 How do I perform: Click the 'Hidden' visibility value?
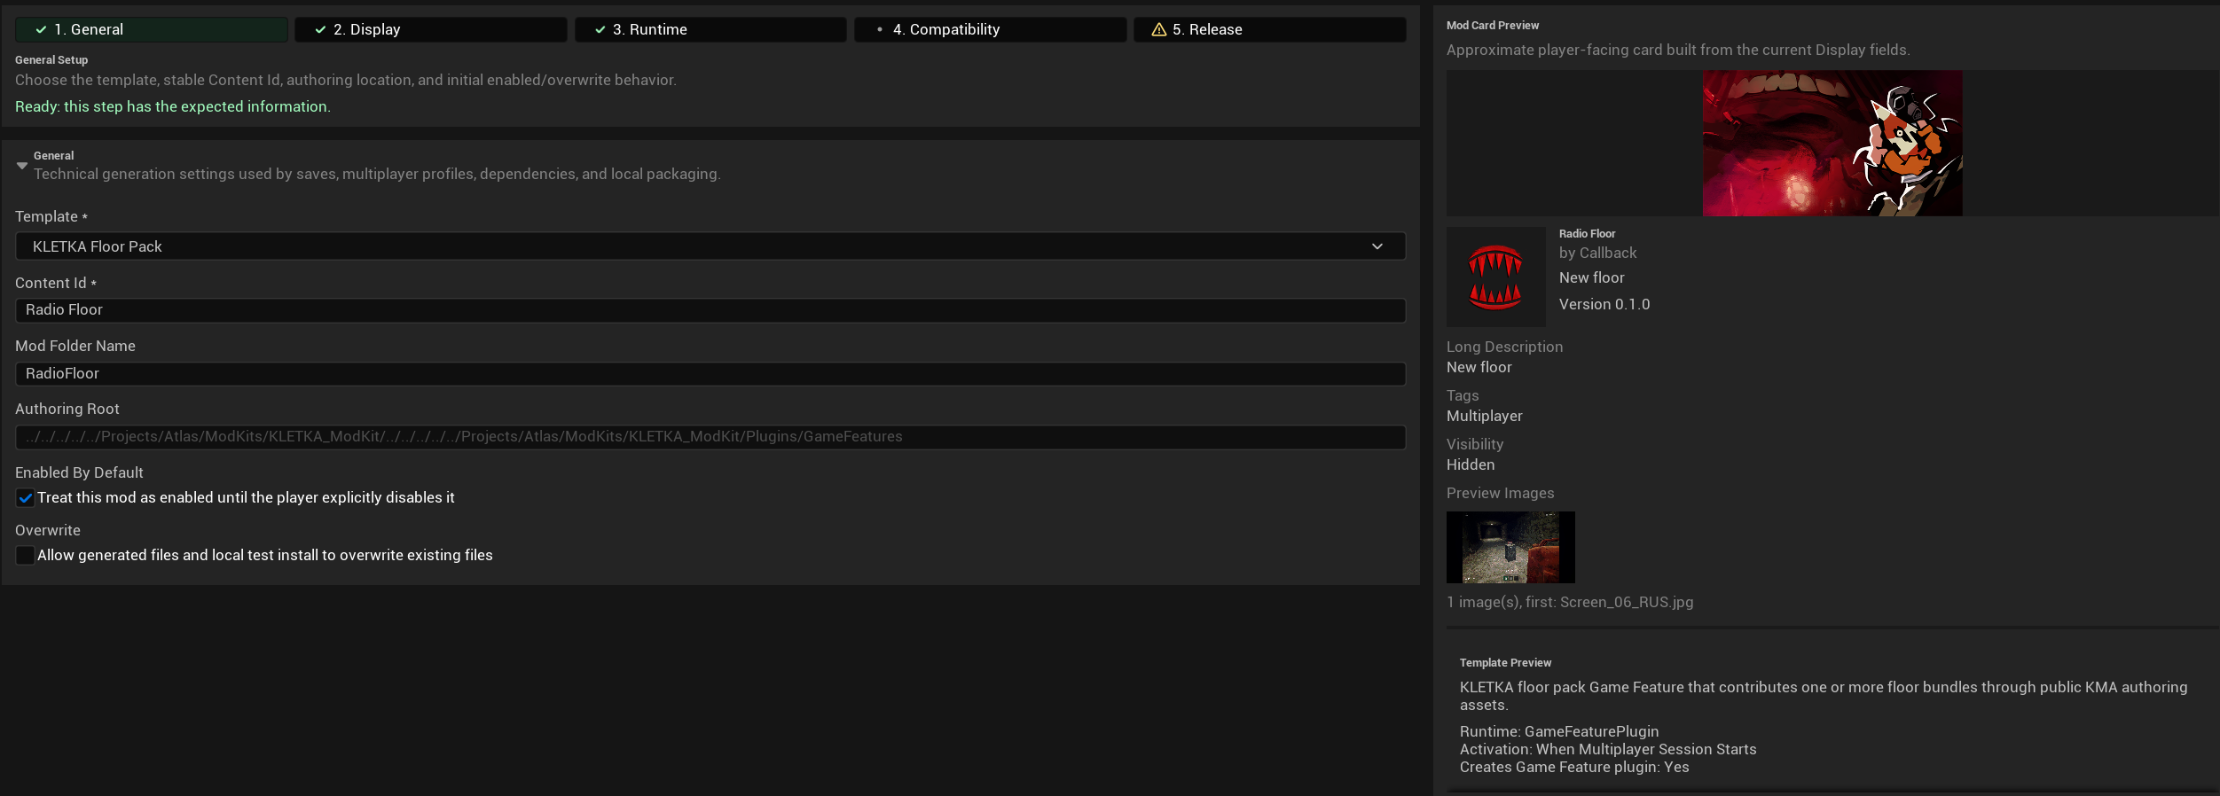click(1471, 464)
